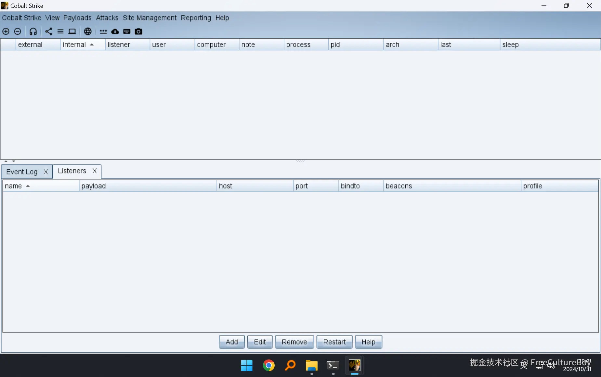Click the Connect to team server plus icon
The width and height of the screenshot is (601, 377).
[x=6, y=32]
